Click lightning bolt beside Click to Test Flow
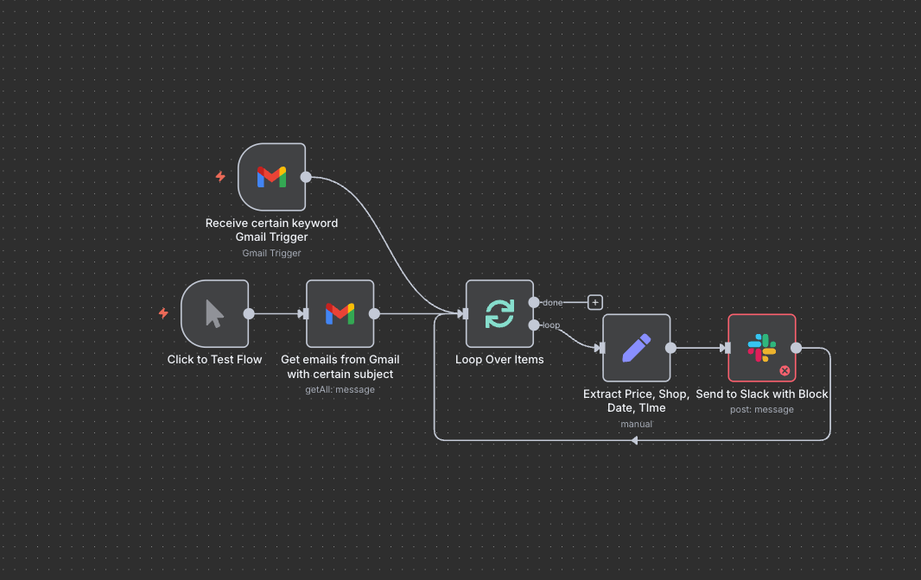 [x=163, y=313]
